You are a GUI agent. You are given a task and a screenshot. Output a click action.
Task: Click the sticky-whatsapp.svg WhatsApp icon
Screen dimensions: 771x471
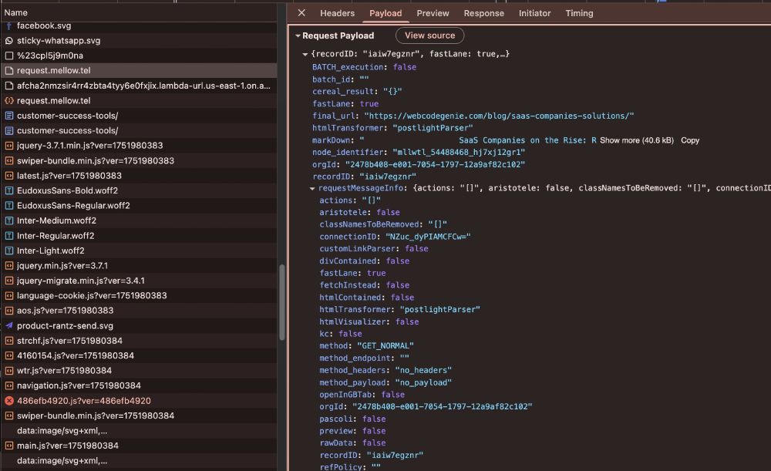[8, 41]
